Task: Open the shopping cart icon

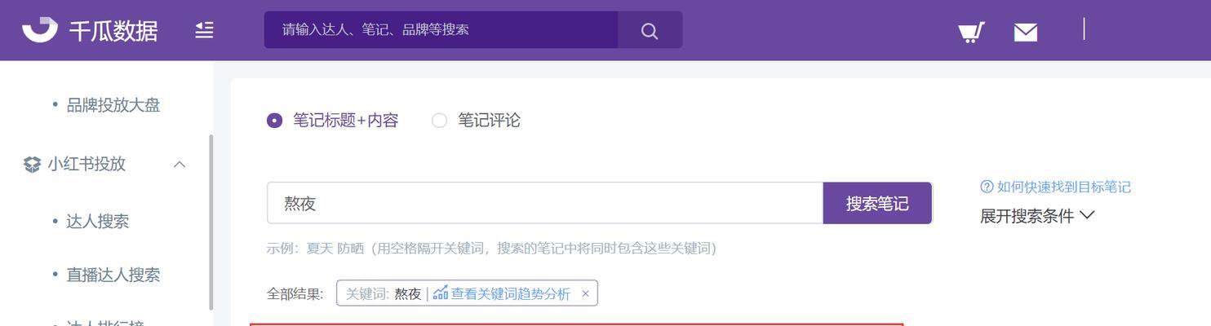Action: tap(971, 32)
